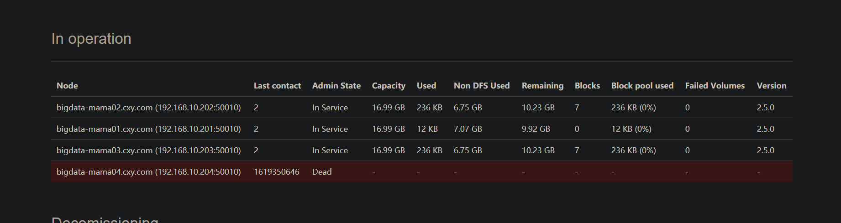Select the bigdata-mama02.cxy.com node entry
The image size is (841, 223).
pyautogui.click(x=148, y=108)
